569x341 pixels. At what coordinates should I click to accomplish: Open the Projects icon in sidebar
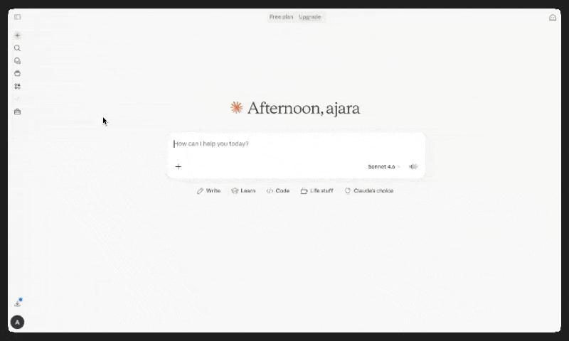(17, 74)
